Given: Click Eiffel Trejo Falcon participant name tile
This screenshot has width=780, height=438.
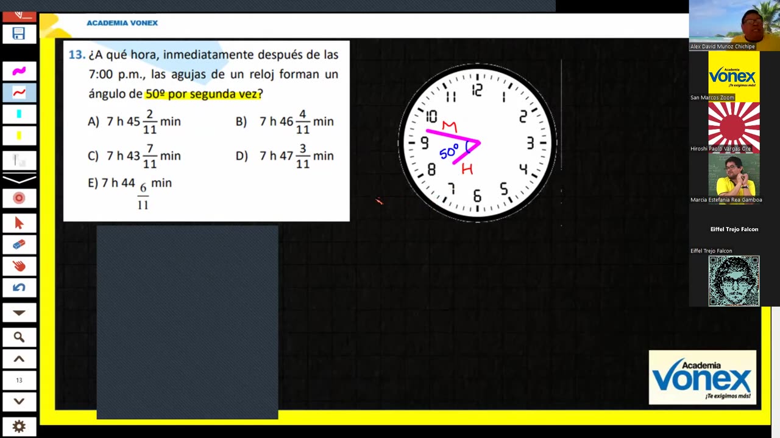Looking at the screenshot, I should point(734,229).
